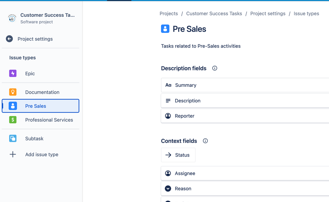The image size is (329, 202).
Task: Click the Customer Success Ta... project name
Action: pos(47,15)
